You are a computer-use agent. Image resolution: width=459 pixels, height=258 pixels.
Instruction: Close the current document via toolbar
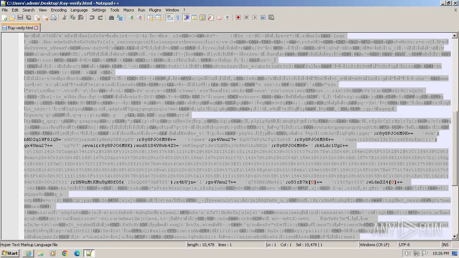37,18
